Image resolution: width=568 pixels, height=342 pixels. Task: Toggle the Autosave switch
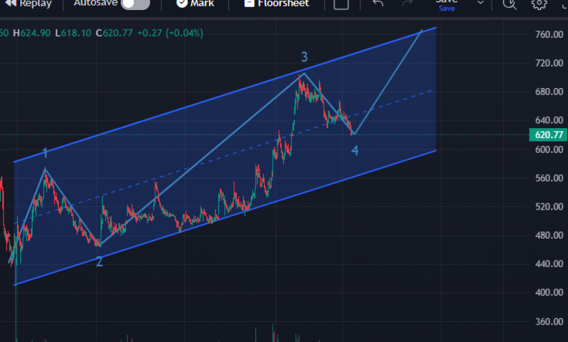click(135, 4)
